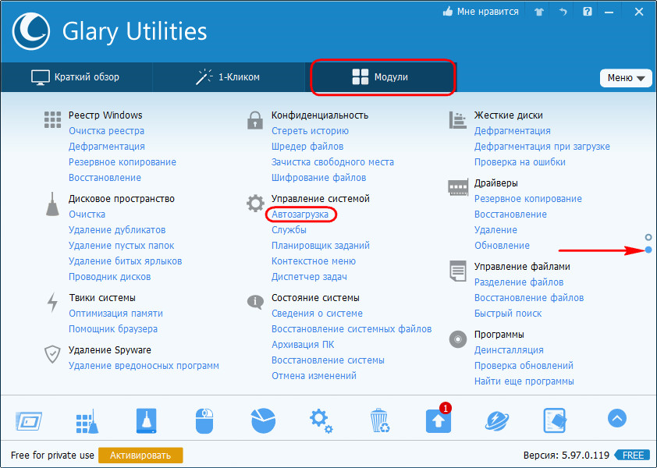Select the Модули tab

(382, 77)
